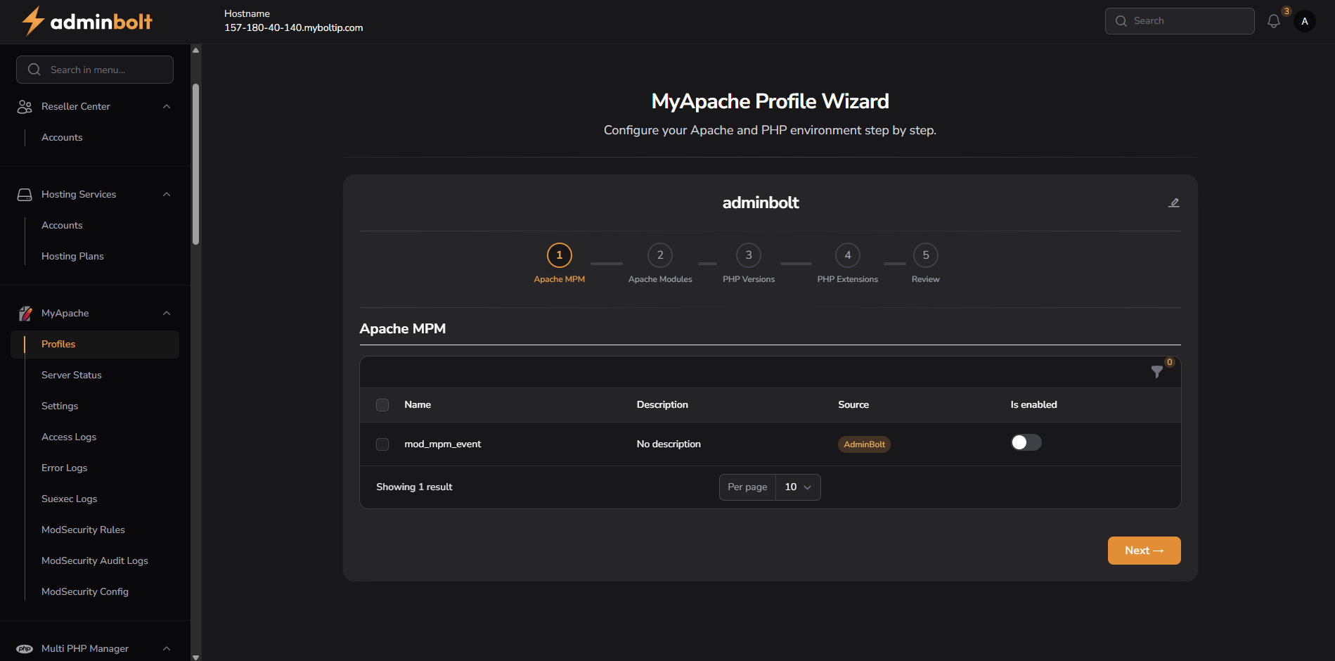The image size is (1335, 661).
Task: Click the edit pencil for the adminbolt profile
Action: (x=1174, y=203)
